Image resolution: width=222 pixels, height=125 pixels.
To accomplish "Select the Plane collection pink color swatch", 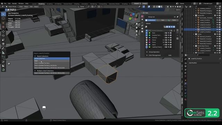I will [150, 42].
